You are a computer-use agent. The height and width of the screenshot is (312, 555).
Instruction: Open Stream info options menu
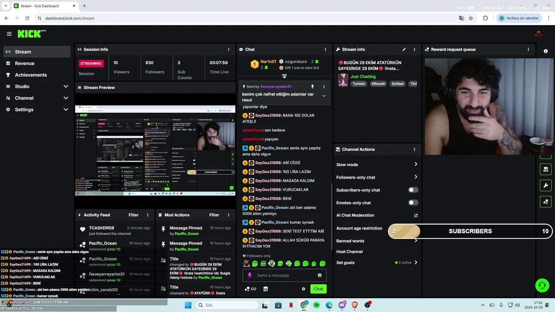pos(414,49)
